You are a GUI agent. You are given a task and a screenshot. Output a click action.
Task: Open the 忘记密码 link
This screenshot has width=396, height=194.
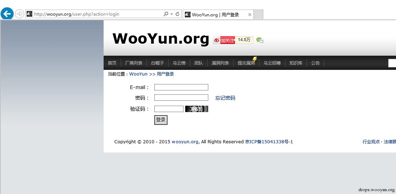225,98
